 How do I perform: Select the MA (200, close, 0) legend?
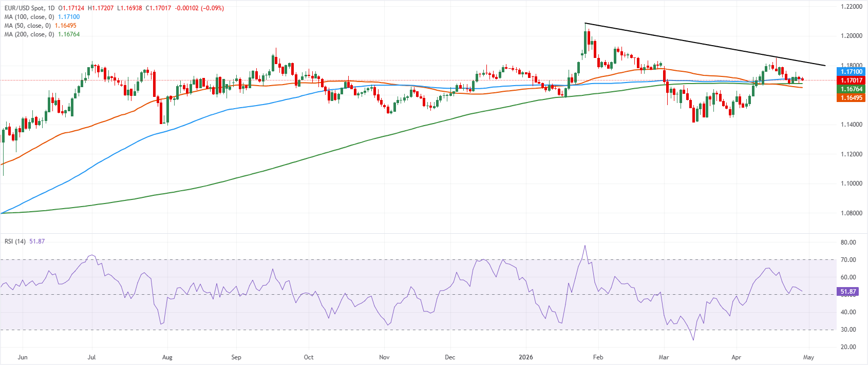[x=29, y=34]
